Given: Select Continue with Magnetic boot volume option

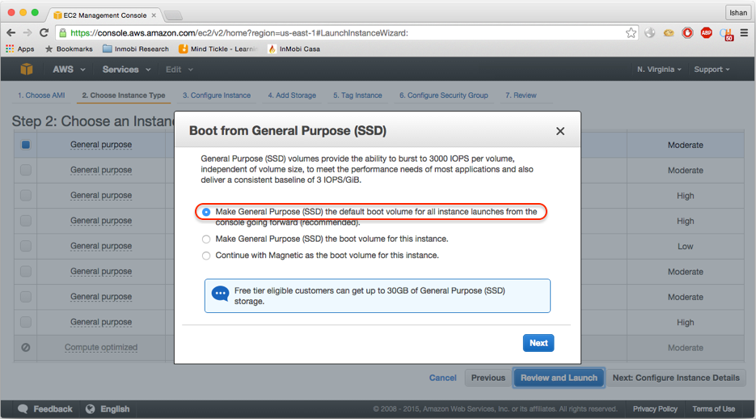Looking at the screenshot, I should [206, 256].
